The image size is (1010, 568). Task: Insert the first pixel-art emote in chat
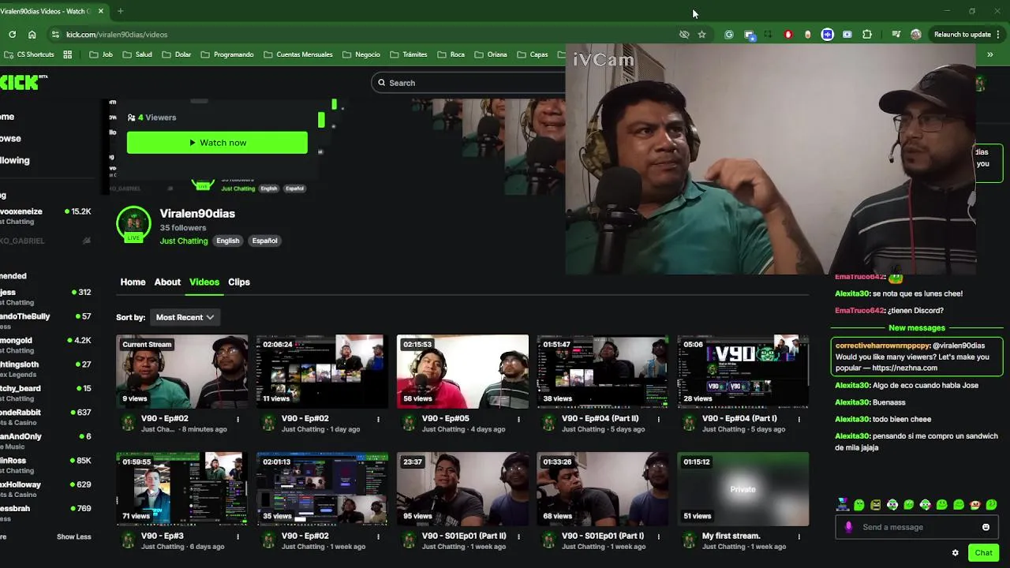[x=843, y=505]
